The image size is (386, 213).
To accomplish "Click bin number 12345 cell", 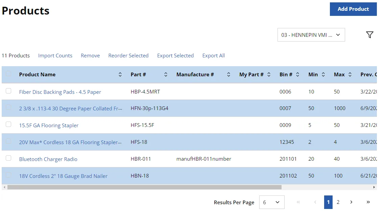I will (x=287, y=142).
